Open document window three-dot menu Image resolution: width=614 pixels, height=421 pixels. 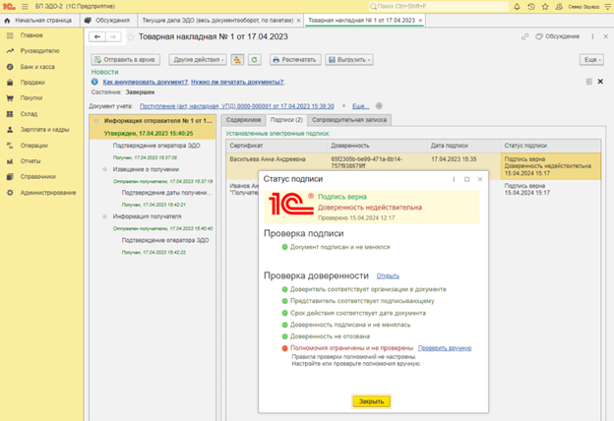[x=592, y=36]
